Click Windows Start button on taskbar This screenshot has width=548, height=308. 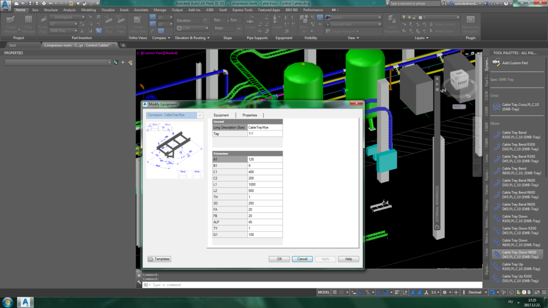(x=7, y=302)
